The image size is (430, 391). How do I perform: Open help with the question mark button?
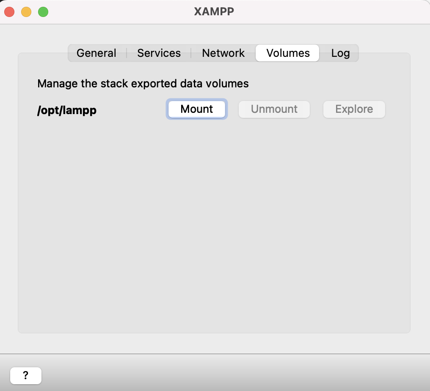[26, 375]
